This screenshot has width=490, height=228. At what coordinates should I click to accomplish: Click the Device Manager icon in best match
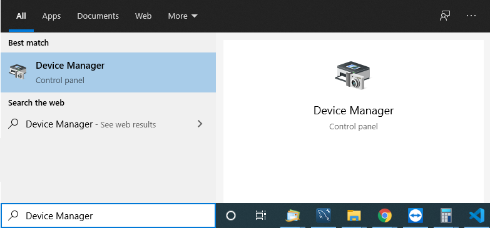coord(18,71)
